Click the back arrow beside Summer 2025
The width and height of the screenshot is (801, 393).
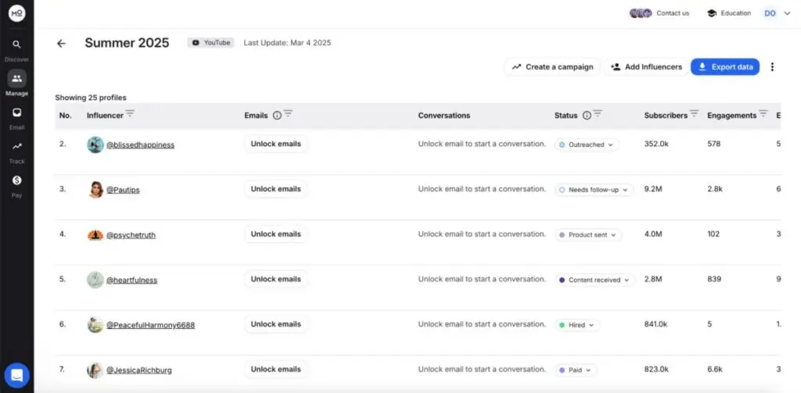coord(61,44)
